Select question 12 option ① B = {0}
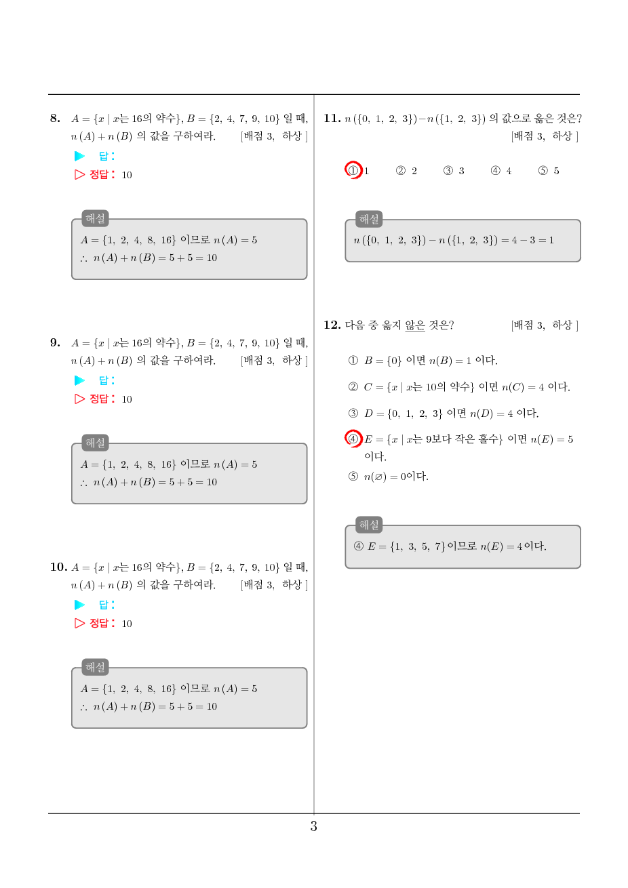Image resolution: width=628 pixels, height=888 pixels. click(x=423, y=361)
